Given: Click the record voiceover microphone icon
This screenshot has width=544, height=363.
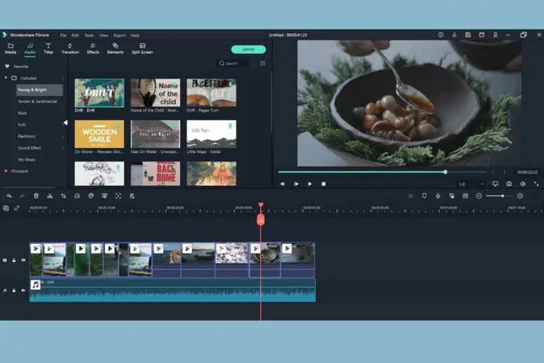Looking at the screenshot, I should [438, 196].
